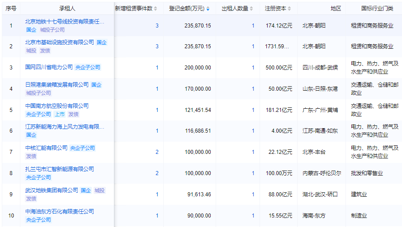Select registered capital 174.12亿元
Screen dimensions: 402x227
click(x=279, y=26)
